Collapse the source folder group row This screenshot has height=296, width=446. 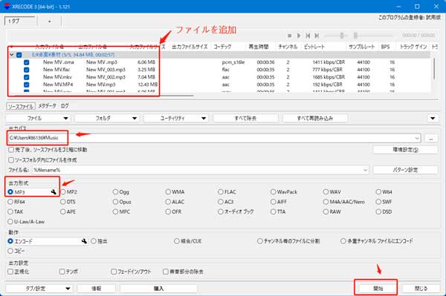pos(12,55)
